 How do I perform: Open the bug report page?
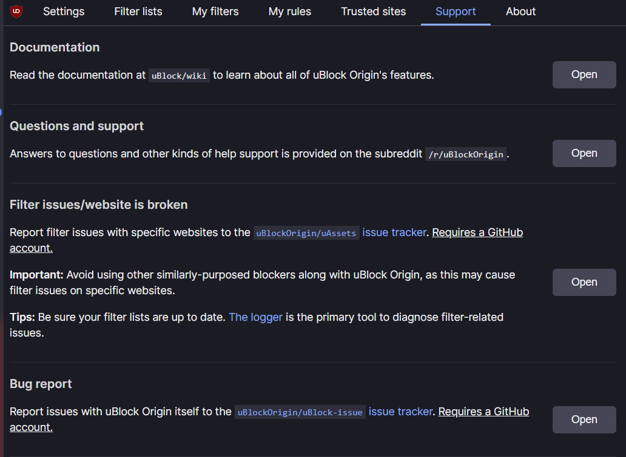click(x=583, y=419)
